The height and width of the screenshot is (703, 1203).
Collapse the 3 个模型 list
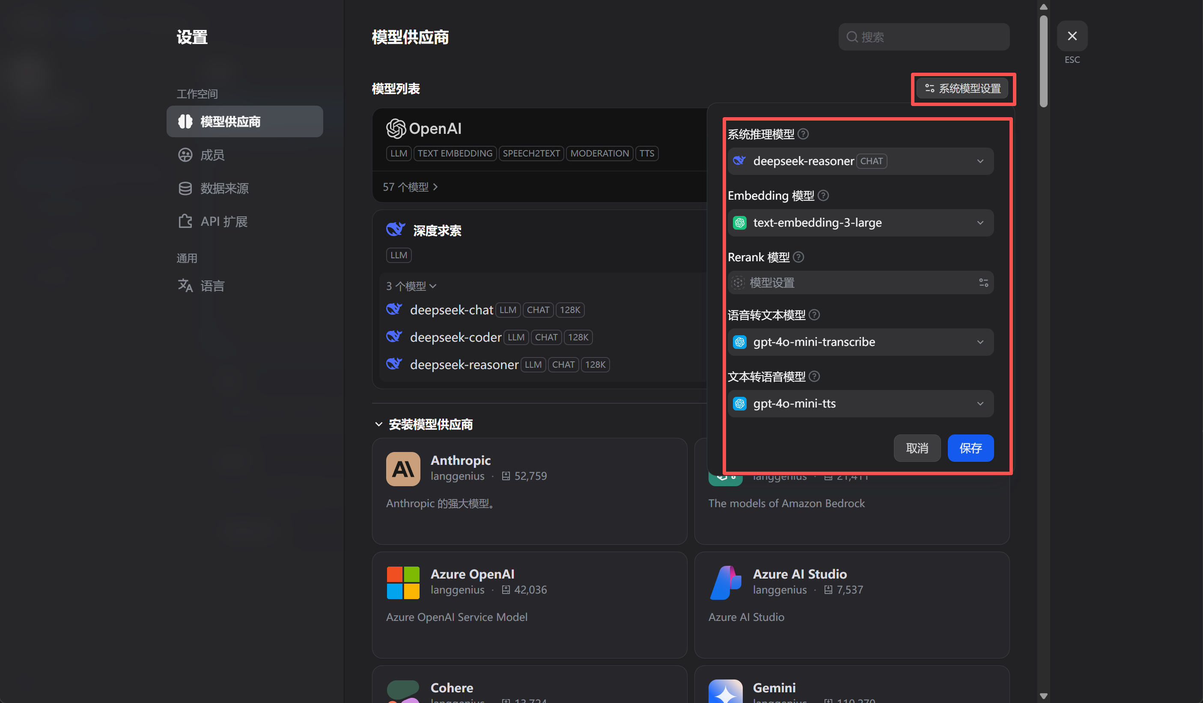[411, 286]
